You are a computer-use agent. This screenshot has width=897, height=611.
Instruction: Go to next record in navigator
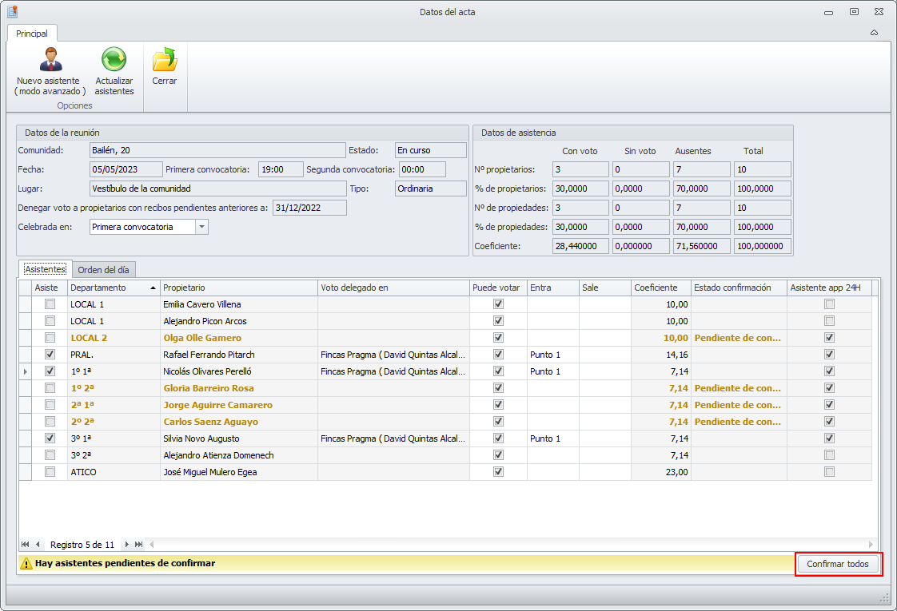tap(126, 545)
